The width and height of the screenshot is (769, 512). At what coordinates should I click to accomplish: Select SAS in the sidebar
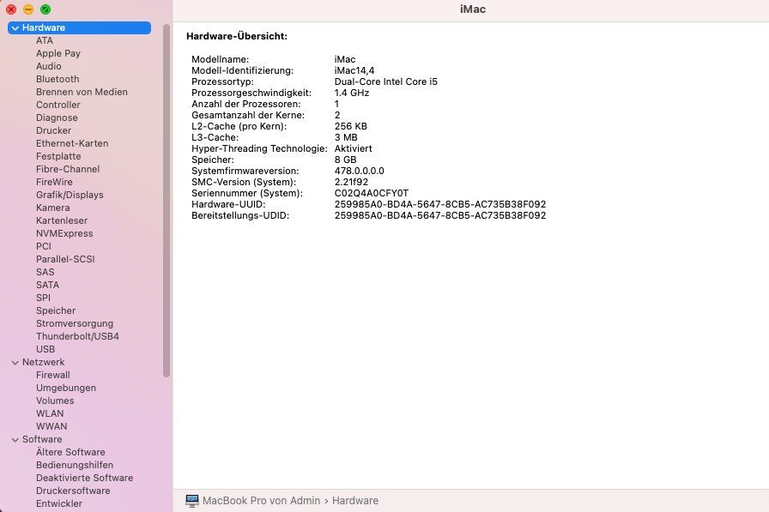pos(45,272)
